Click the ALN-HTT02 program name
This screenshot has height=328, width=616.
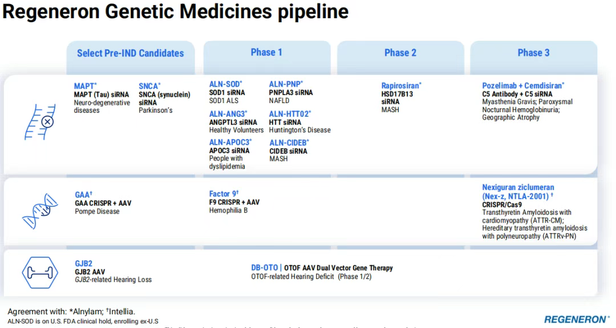tap(290, 114)
